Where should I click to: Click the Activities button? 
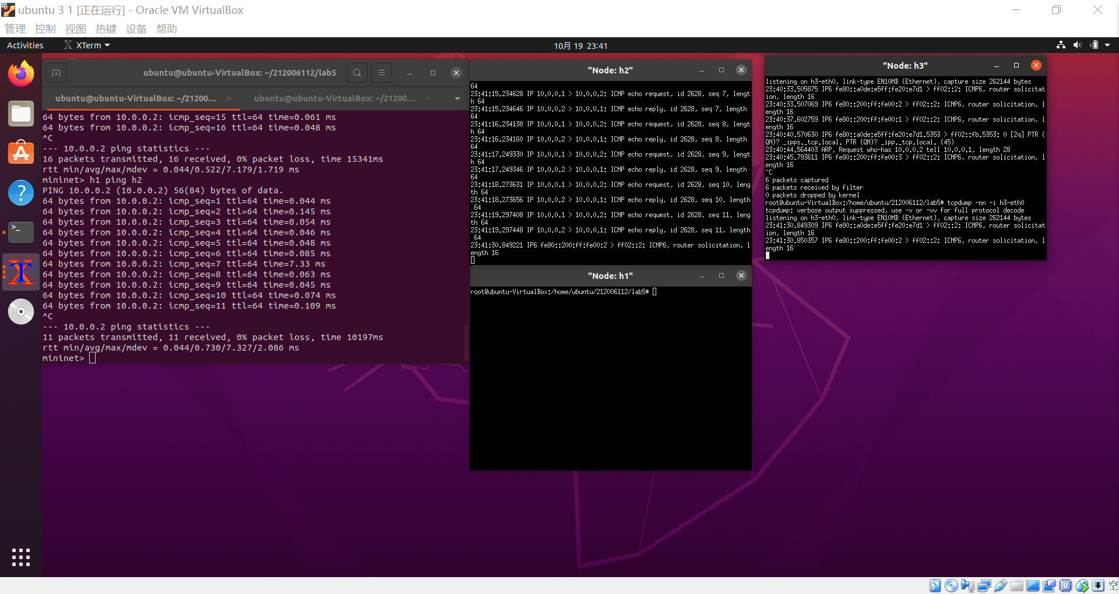pos(25,45)
